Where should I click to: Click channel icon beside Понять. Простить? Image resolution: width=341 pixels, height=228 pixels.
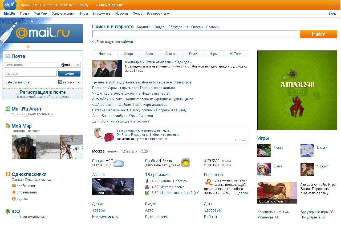point(147,181)
